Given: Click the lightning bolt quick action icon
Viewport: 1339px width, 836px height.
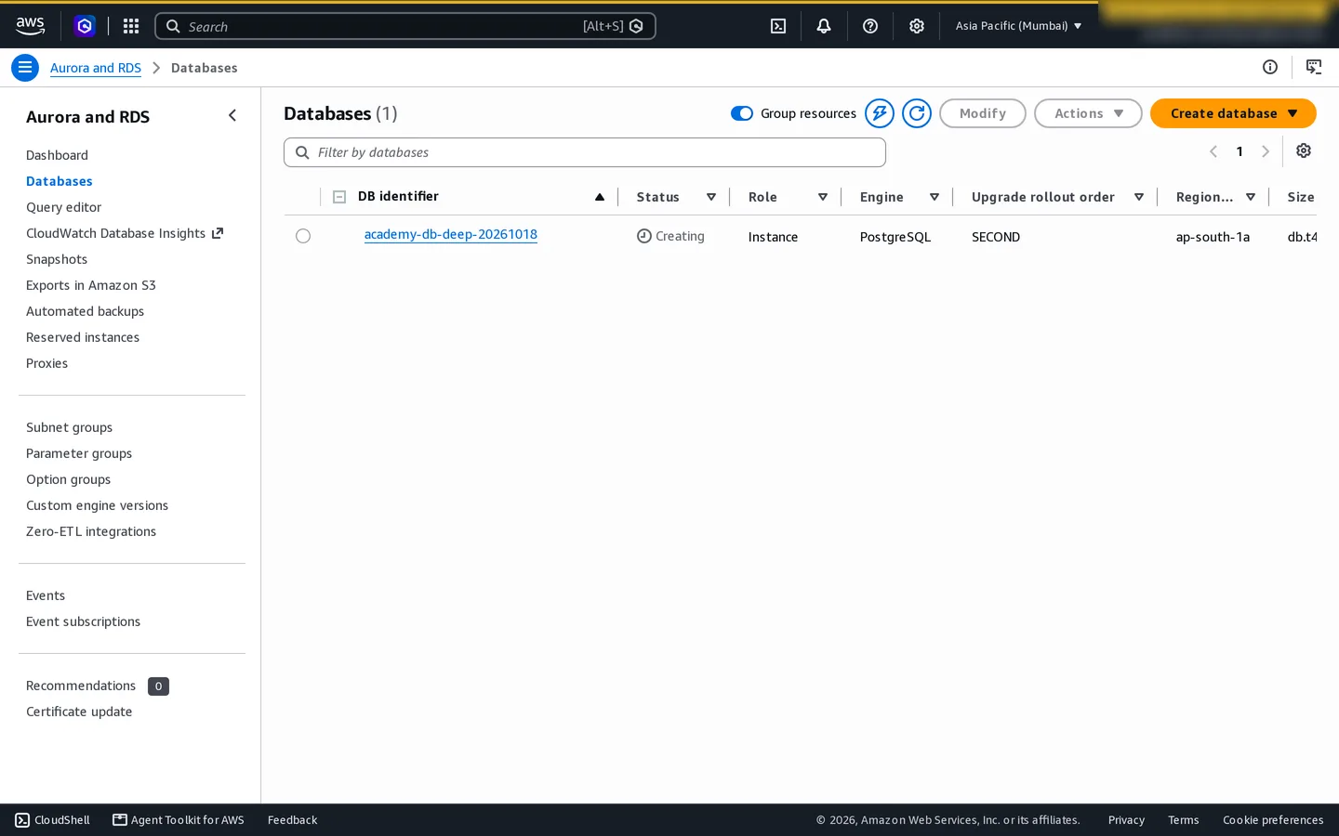Looking at the screenshot, I should tap(880, 113).
